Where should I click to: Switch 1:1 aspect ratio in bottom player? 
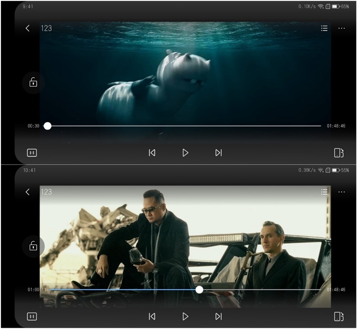pyautogui.click(x=32, y=317)
